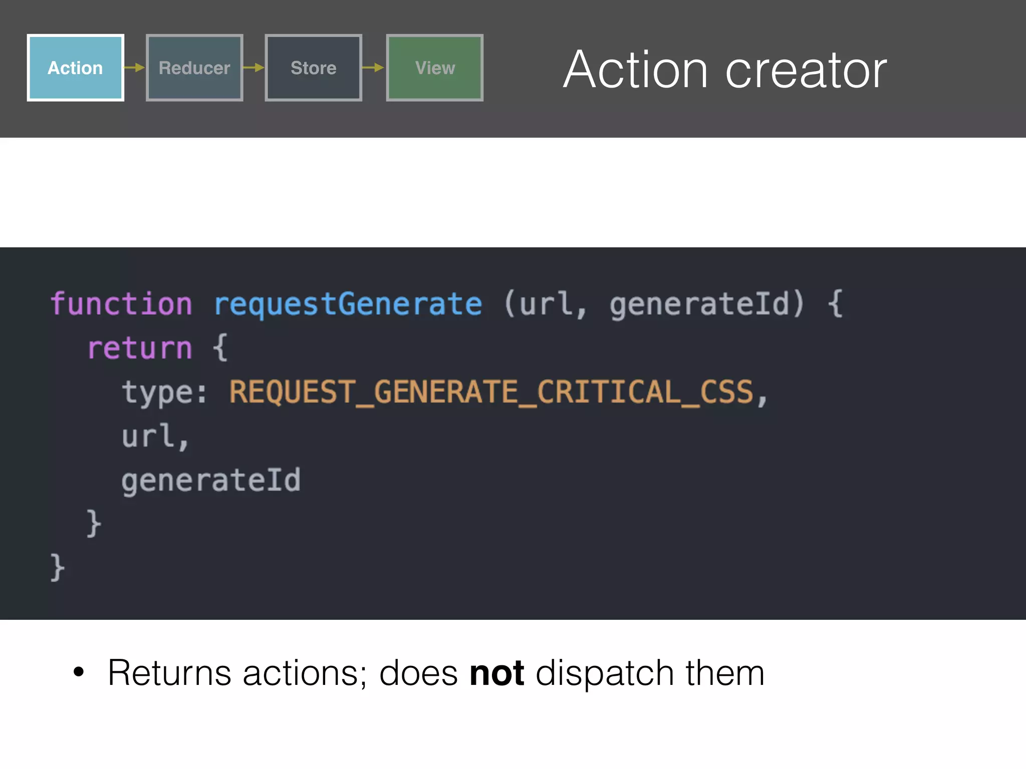This screenshot has width=1026, height=769.
Task: Click the url parameter in signature
Action: [546, 304]
